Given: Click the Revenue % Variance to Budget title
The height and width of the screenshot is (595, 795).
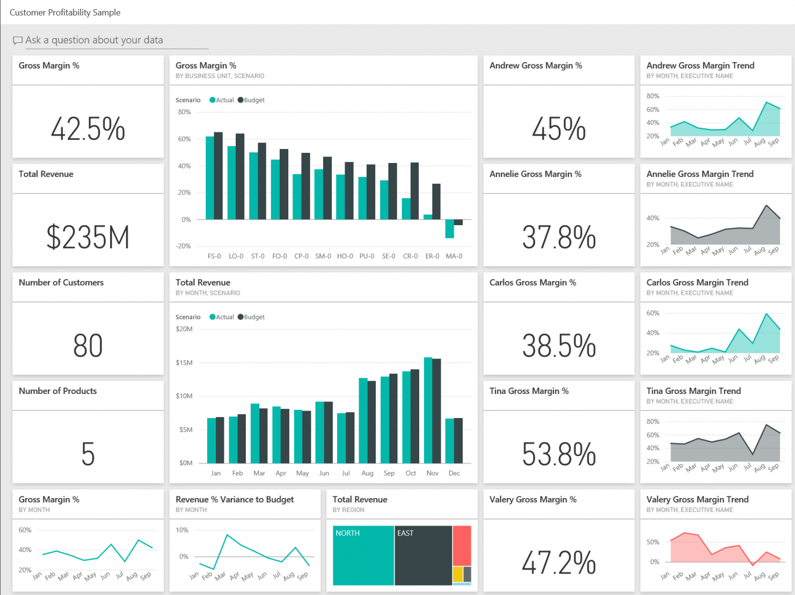Looking at the screenshot, I should [235, 500].
